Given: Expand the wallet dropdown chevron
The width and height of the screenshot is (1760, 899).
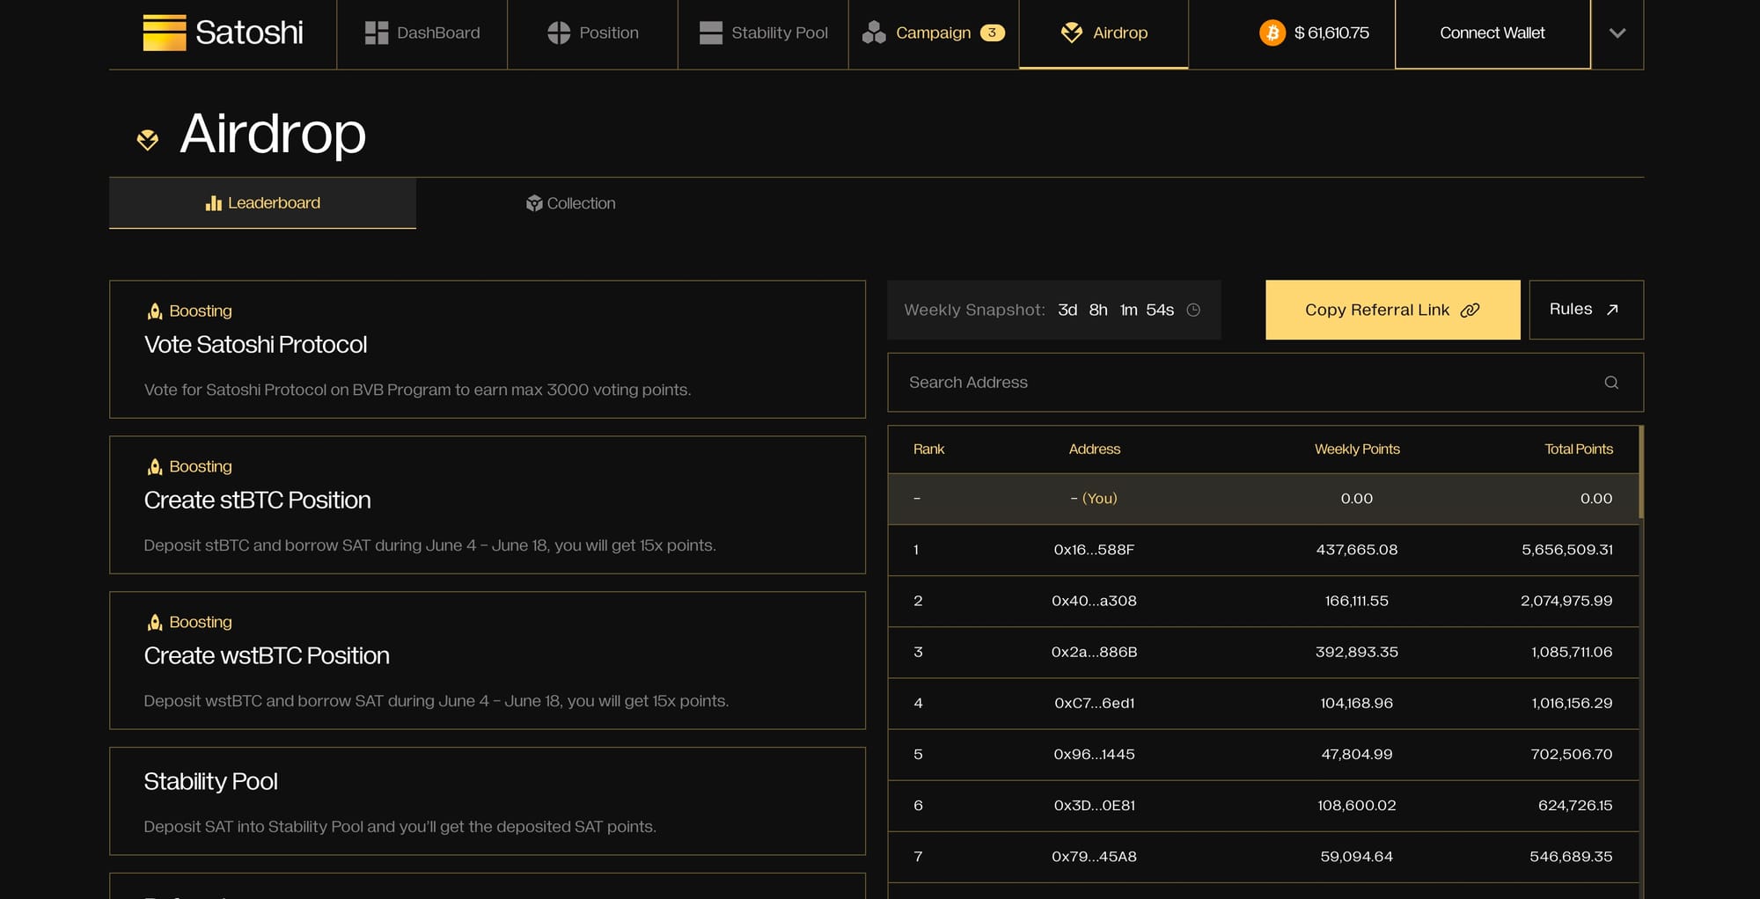Looking at the screenshot, I should pos(1617,33).
